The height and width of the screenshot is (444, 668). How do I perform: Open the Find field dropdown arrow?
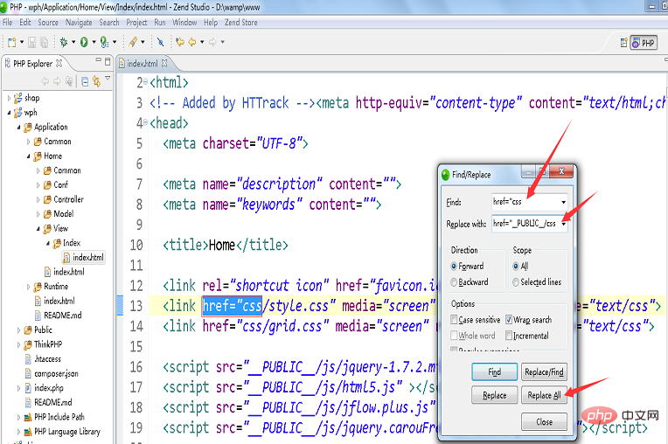pos(563,202)
